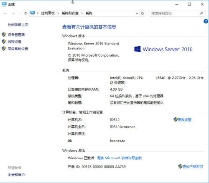Expand the chevron after 控制面板

(58, 13)
